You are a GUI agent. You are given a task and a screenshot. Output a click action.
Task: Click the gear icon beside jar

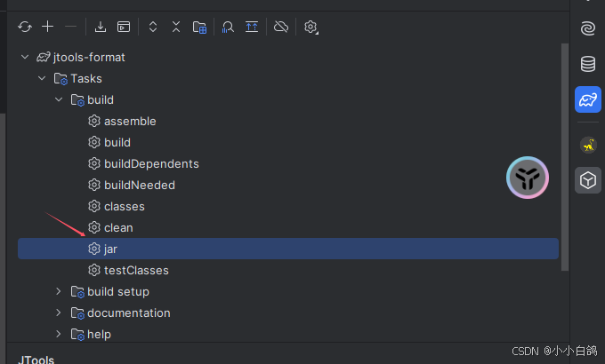pyautogui.click(x=94, y=249)
